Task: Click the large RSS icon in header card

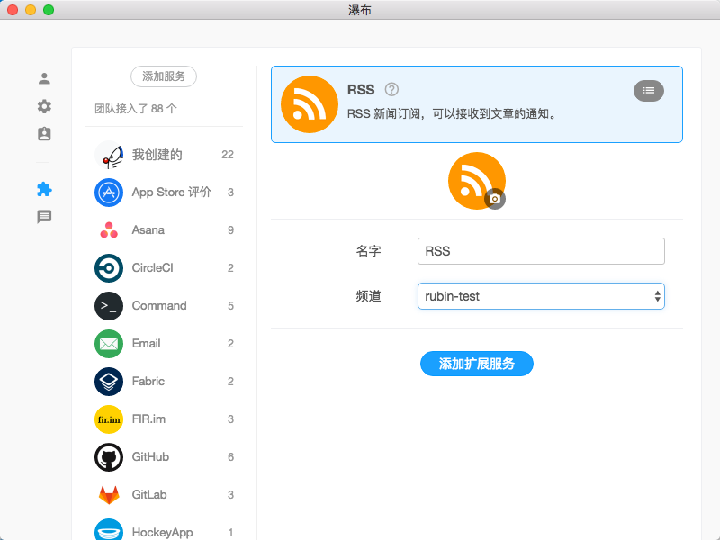Action: click(310, 104)
